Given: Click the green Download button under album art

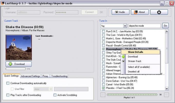Looking at the screenshot, I should 19,64.
